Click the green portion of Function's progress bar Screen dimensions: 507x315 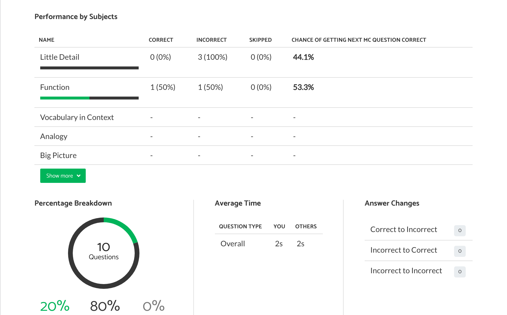pyautogui.click(x=65, y=98)
